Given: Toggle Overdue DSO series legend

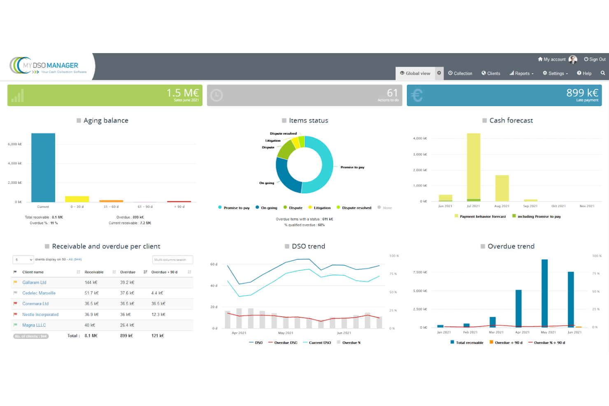Looking at the screenshot, I should point(283,343).
